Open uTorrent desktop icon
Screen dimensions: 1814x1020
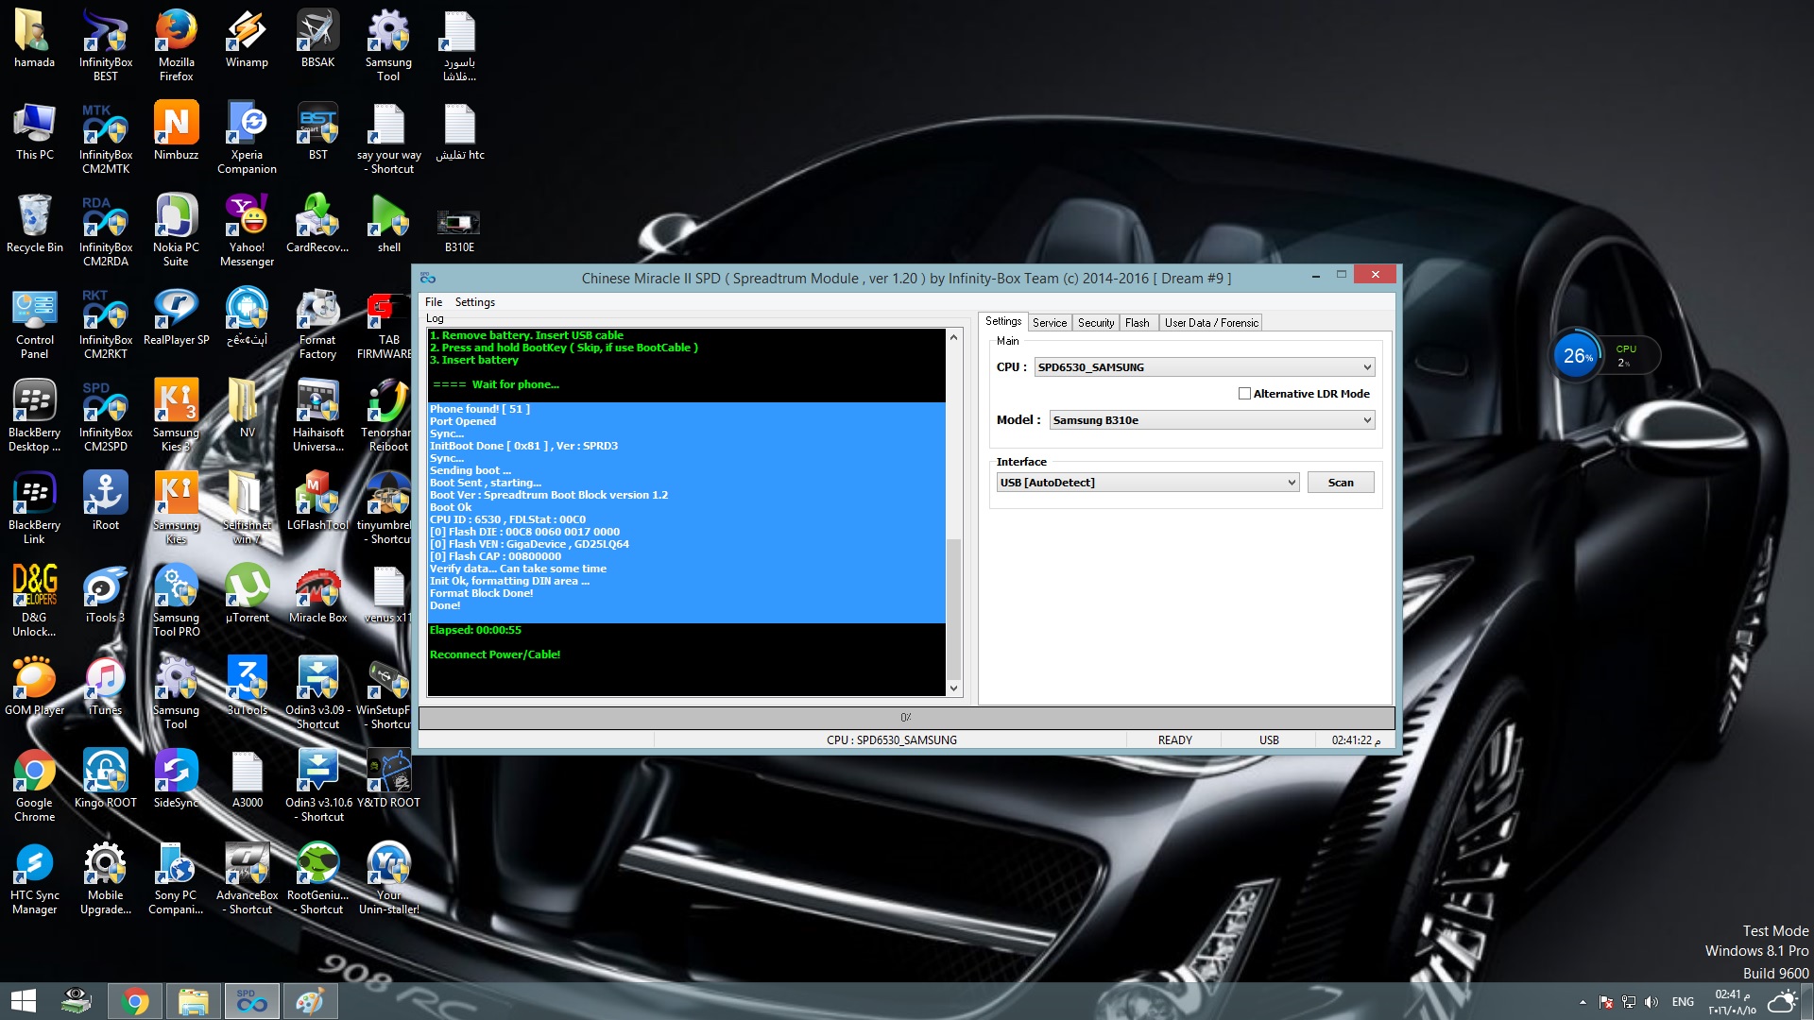click(247, 593)
